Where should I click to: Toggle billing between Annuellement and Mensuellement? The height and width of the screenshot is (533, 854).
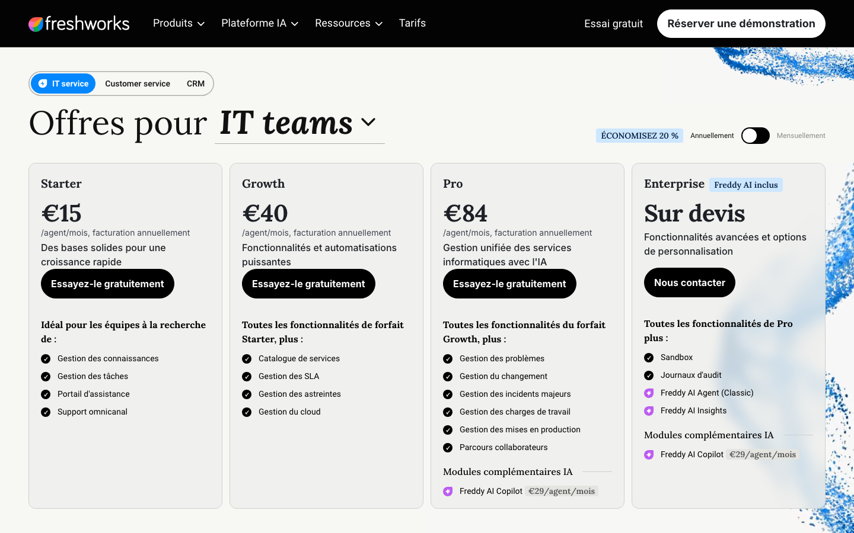point(756,136)
